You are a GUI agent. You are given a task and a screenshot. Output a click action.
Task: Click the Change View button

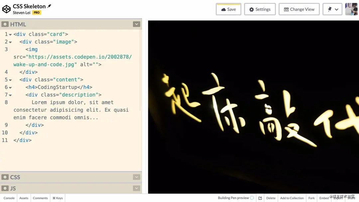(299, 9)
